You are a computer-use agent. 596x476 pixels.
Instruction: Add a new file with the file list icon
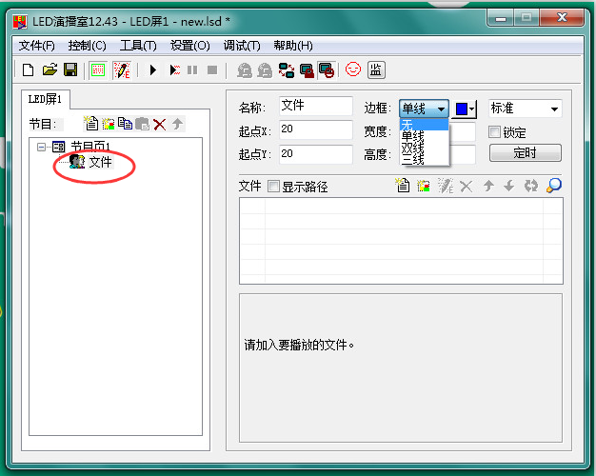point(403,186)
